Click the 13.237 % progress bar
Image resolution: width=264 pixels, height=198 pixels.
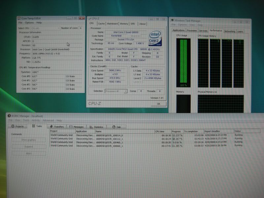177,135
